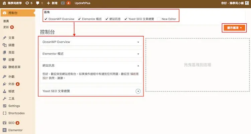Click the 帳號 user icon
Screen dimensions: 251x134
click(x=4, y=91)
